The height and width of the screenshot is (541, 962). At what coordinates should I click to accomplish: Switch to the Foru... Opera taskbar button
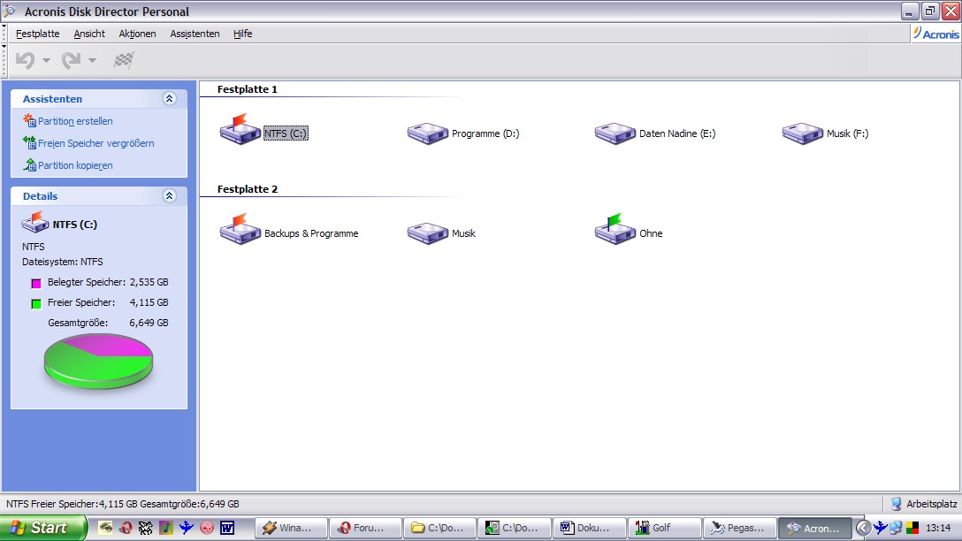click(x=365, y=528)
